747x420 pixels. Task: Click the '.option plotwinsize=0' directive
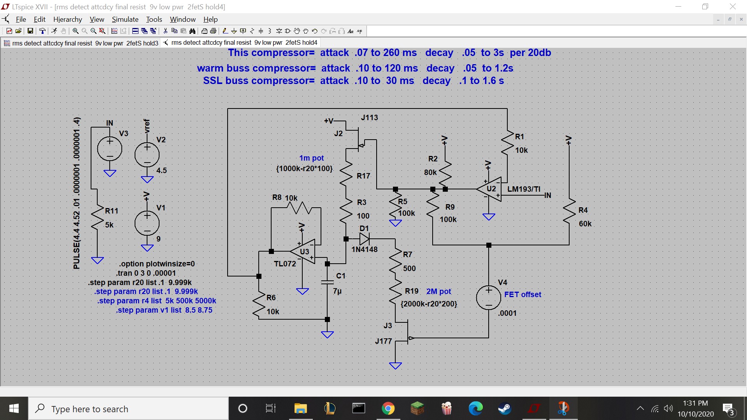[x=157, y=264]
